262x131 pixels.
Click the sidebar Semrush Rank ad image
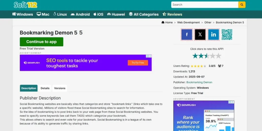coord(204,116)
